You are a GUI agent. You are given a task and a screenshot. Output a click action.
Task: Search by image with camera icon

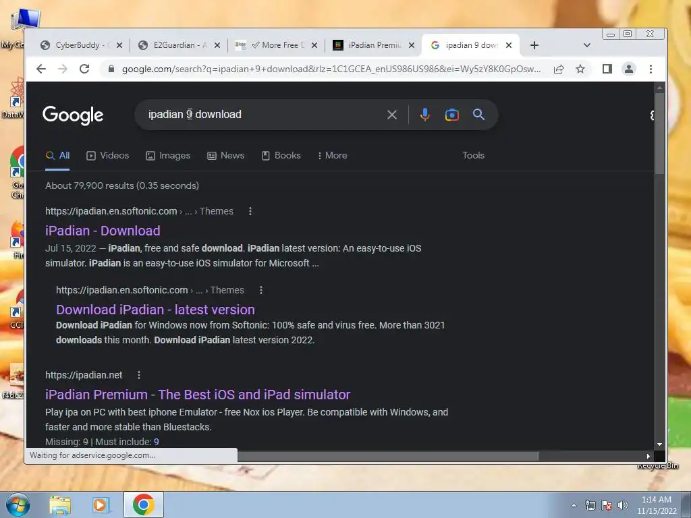tap(451, 115)
